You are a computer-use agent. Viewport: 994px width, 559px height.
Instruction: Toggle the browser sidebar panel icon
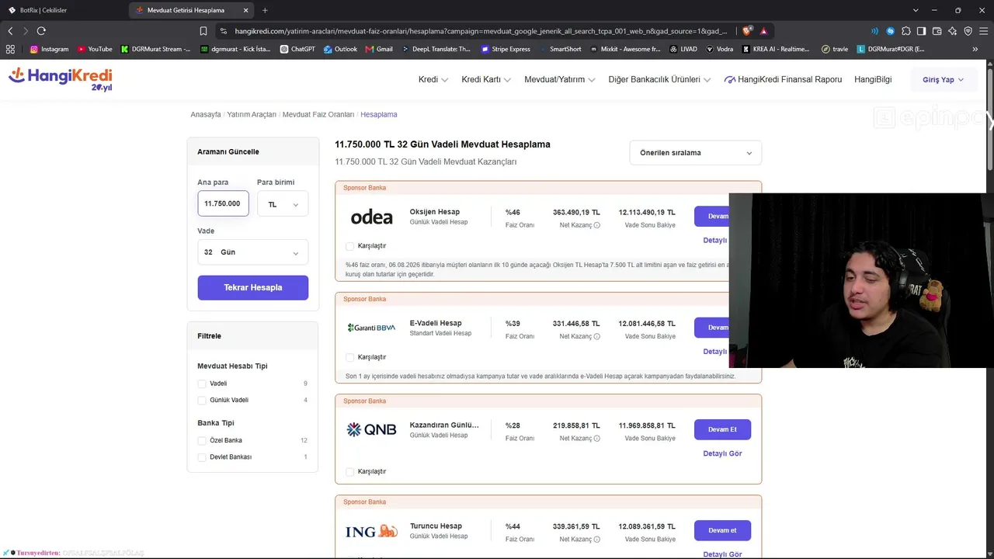click(921, 31)
